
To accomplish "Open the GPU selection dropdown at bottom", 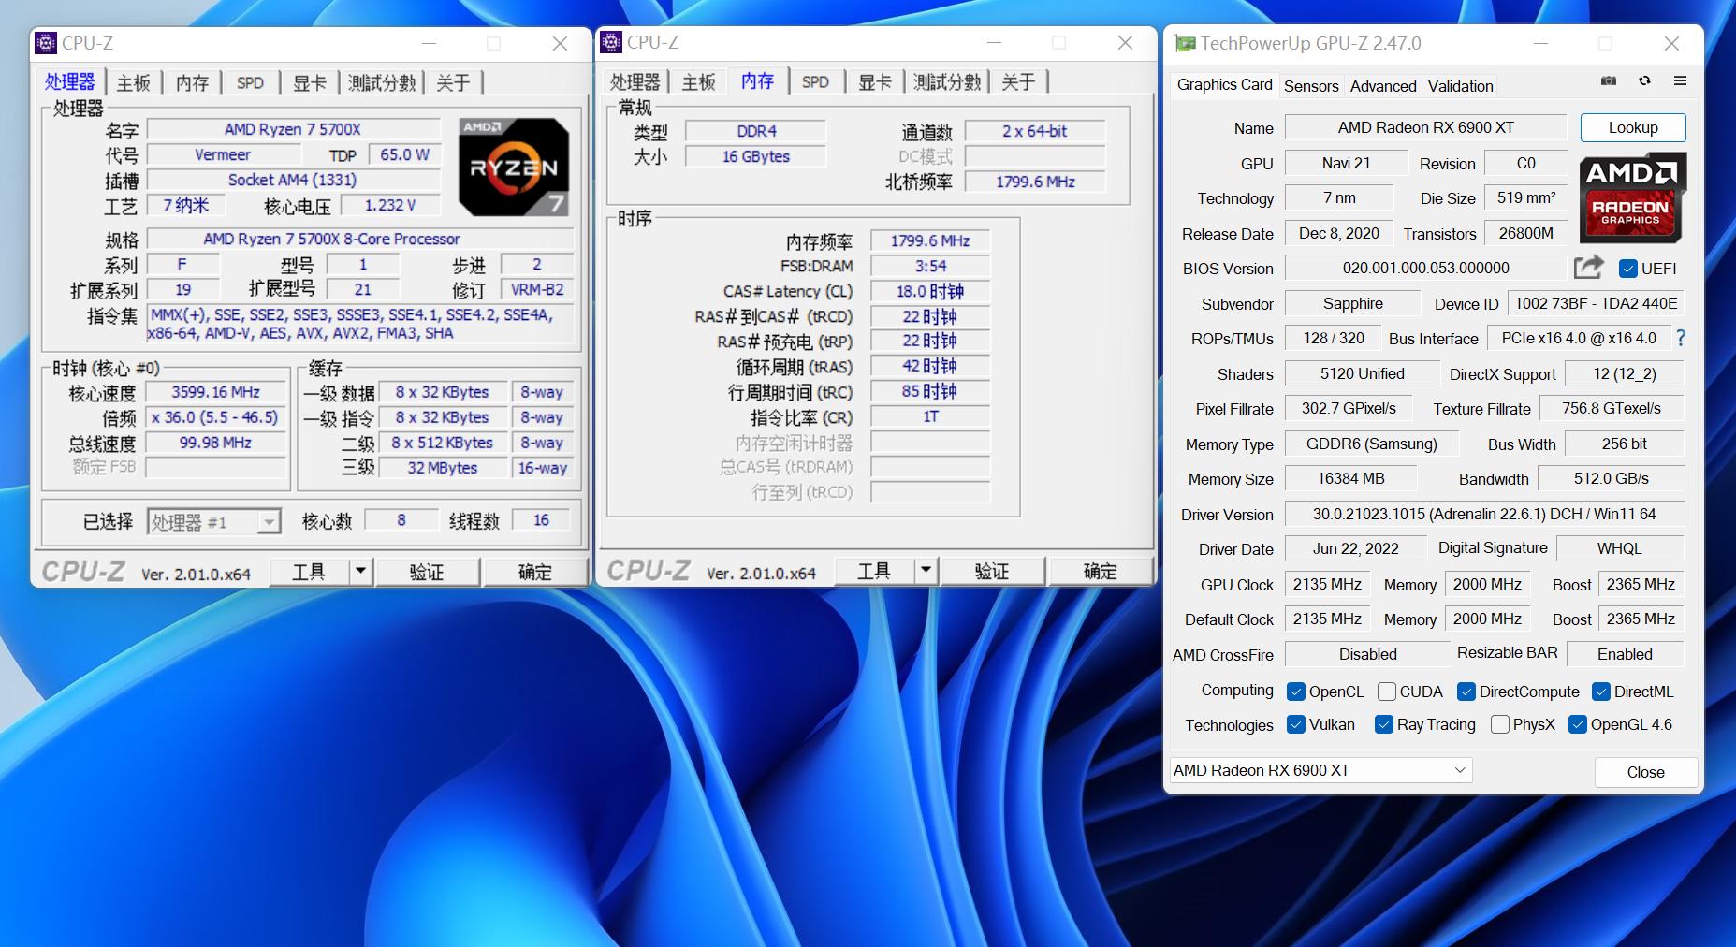I will click(1458, 770).
